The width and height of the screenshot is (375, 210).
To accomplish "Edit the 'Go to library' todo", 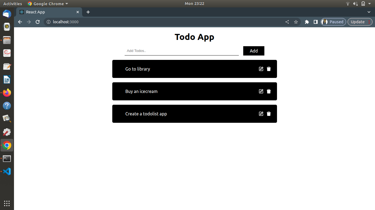I will click(x=261, y=69).
